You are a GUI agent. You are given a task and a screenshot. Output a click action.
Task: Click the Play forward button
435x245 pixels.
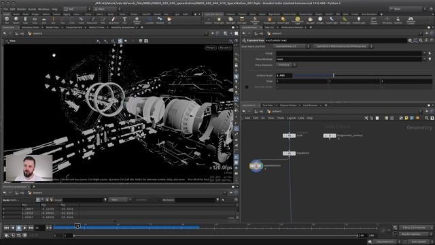pos(24,228)
